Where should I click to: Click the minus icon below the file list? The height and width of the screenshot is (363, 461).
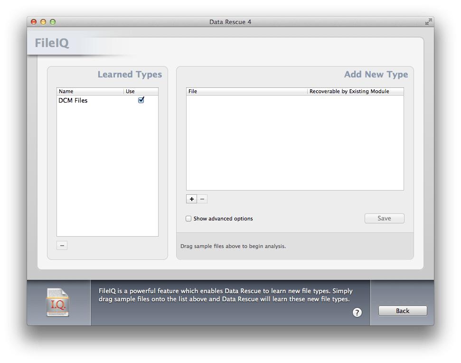[202, 199]
